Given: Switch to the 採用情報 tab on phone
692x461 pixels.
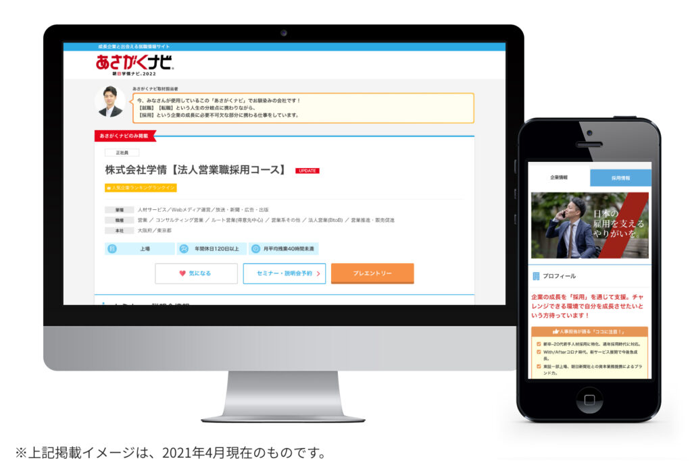Looking at the screenshot, I should point(620,178).
